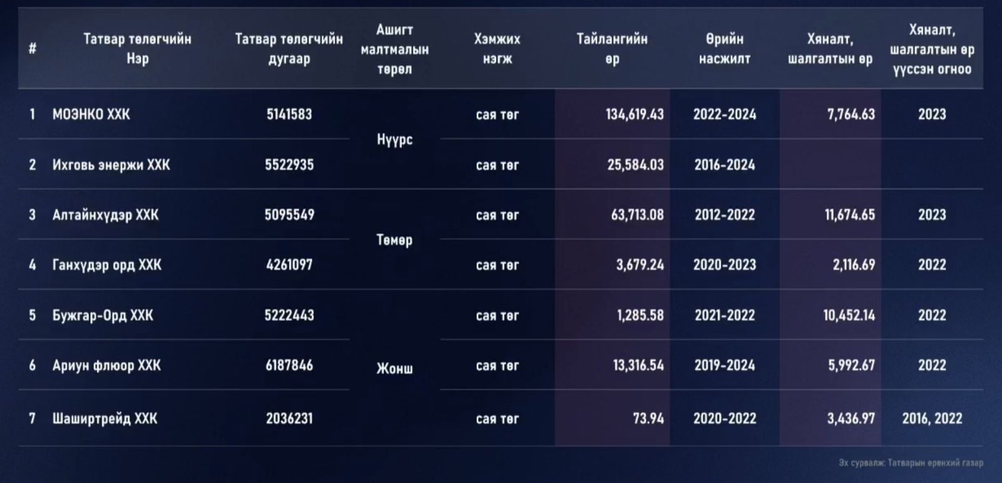The height and width of the screenshot is (483, 1002).
Task: Select Ганхүдэр орд ХХК entry
Action: pyautogui.click(x=106, y=265)
